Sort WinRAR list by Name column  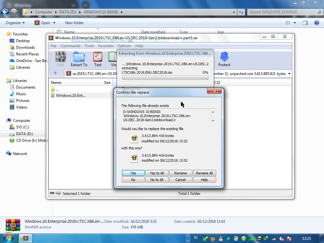[68, 83]
